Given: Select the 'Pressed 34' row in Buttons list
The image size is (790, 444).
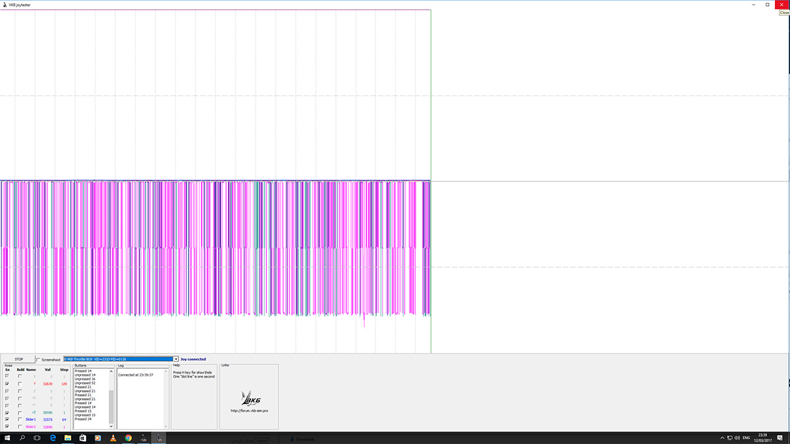Looking at the screenshot, I should point(83,419).
